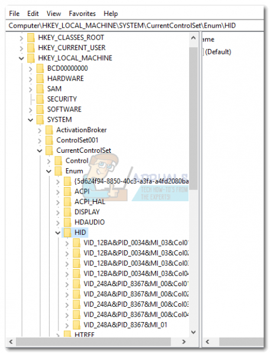The image size is (270, 354).
Task: Click the horizontal scrollbar right arrow
Action: tap(184, 342)
